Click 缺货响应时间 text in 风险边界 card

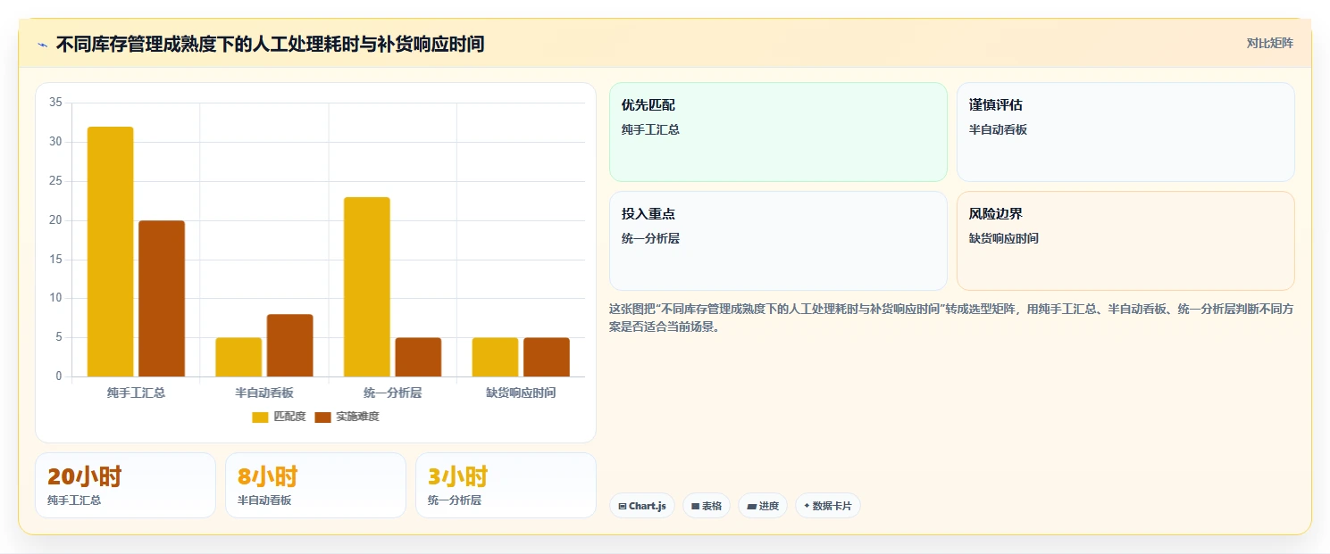tap(1004, 238)
